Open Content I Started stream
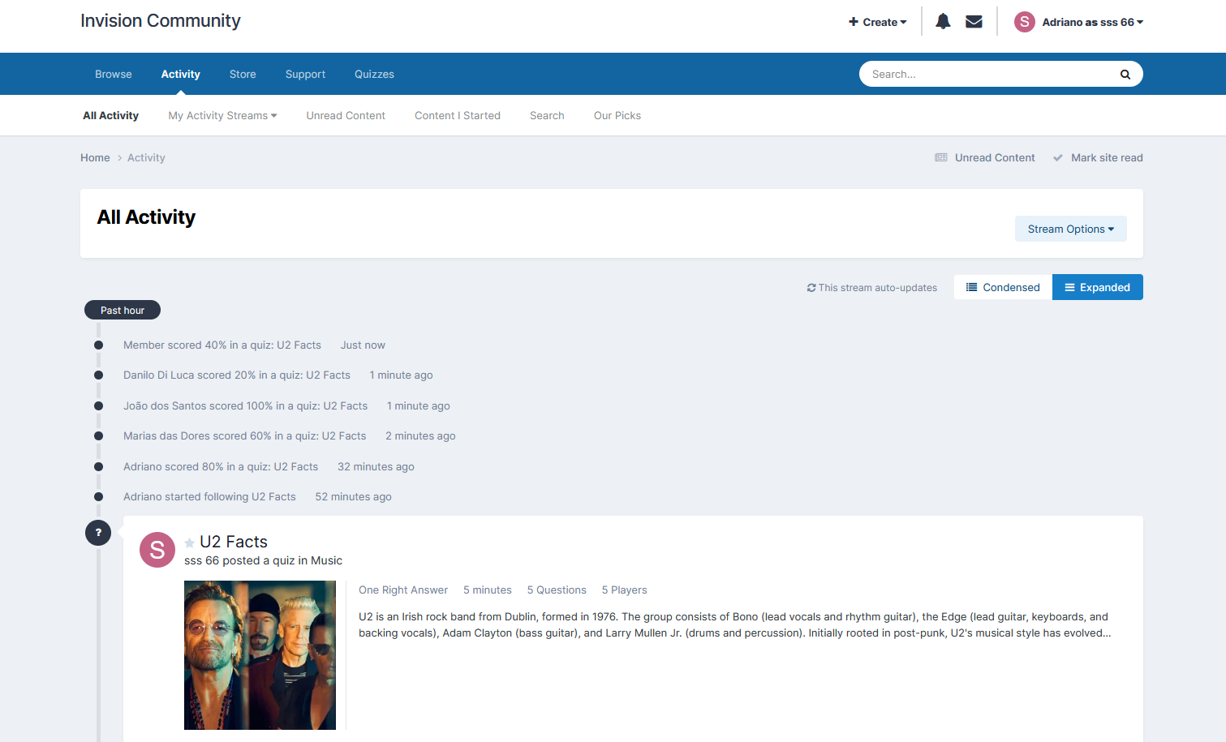The image size is (1226, 742). (x=458, y=116)
